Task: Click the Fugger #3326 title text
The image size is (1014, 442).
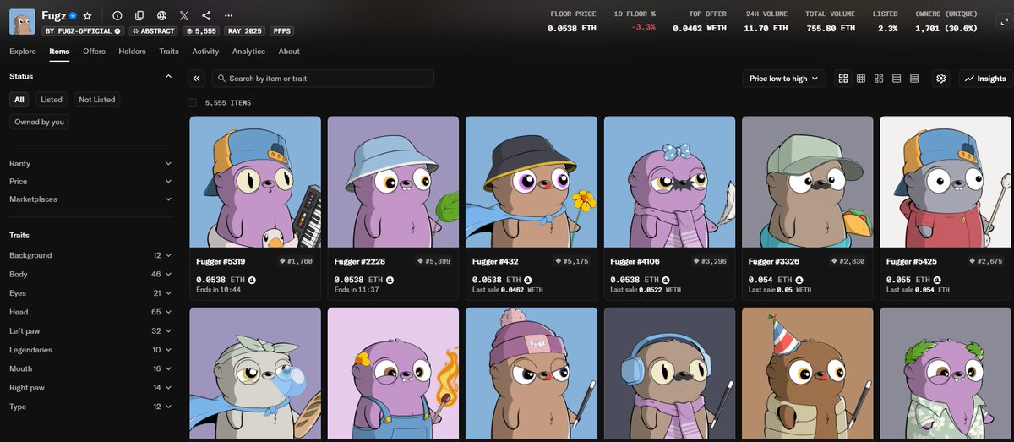Action: click(x=776, y=261)
